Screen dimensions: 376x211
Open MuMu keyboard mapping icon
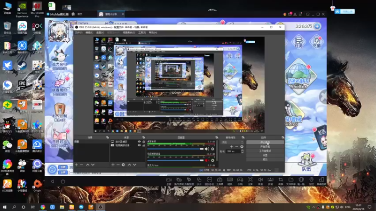pos(230,181)
